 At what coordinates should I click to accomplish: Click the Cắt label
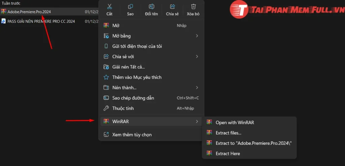[x=109, y=14]
